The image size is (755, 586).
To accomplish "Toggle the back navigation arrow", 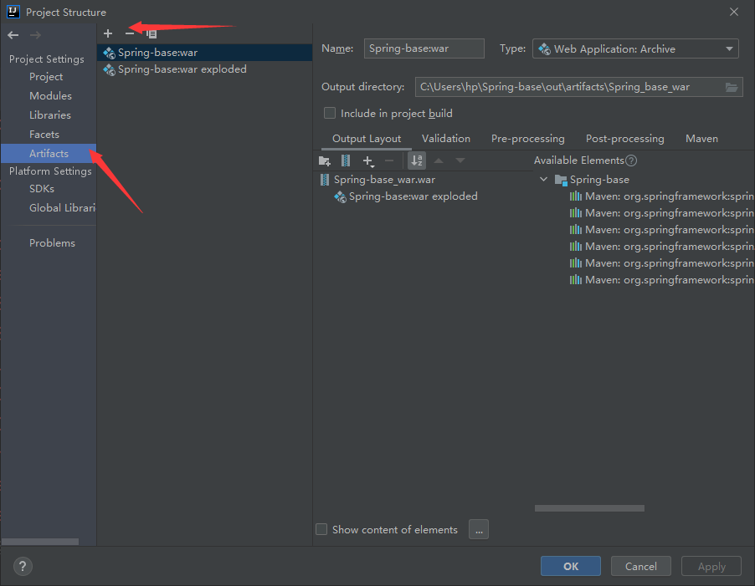I will pyautogui.click(x=13, y=34).
